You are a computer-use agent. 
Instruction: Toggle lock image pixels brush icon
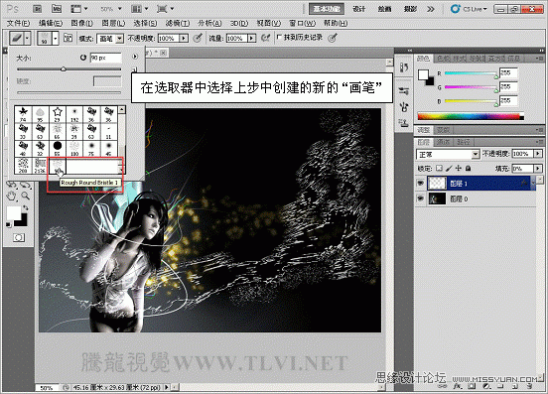click(449, 169)
